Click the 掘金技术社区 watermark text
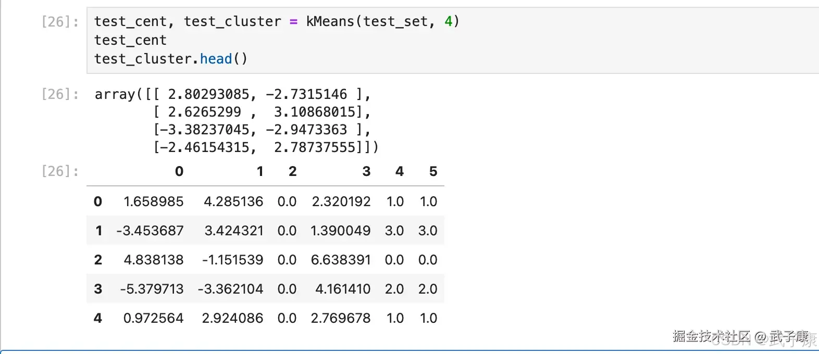The height and width of the screenshot is (354, 819). (x=711, y=336)
